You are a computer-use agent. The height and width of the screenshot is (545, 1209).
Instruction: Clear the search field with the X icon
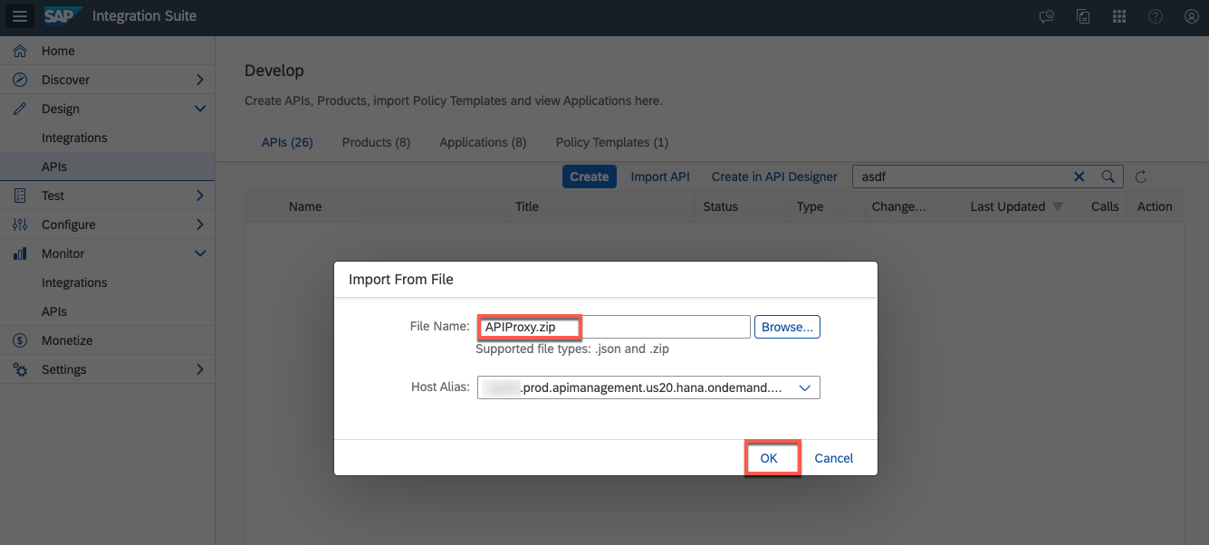click(1079, 177)
